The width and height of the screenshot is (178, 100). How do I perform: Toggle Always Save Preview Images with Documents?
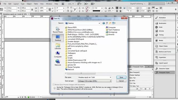pos(53,84)
